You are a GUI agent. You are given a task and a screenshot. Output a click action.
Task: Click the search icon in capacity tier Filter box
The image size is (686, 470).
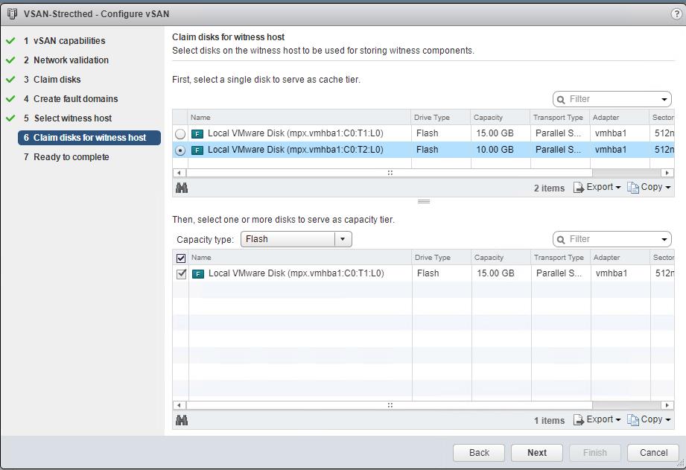561,239
